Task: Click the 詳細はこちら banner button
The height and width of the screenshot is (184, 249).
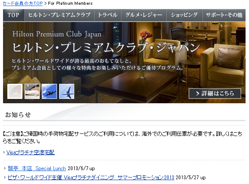Action: [x=215, y=93]
